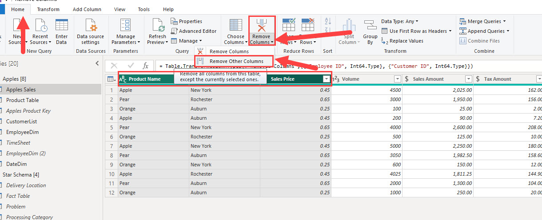542x220 pixels.
Task: Open Data source settings
Action: (91, 32)
